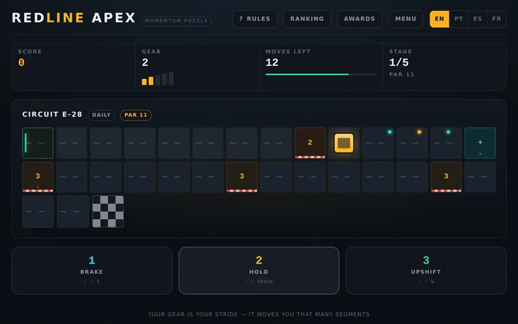The image size is (518, 324).
Task: Click the moves left value 12
Action: point(272,62)
